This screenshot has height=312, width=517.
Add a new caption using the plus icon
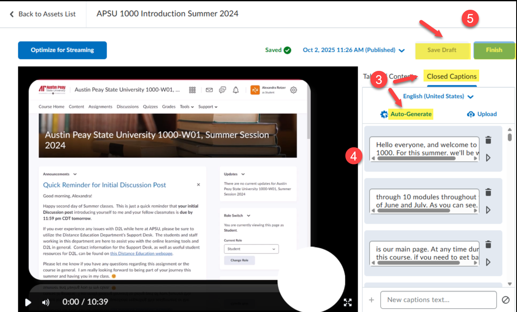(371, 300)
